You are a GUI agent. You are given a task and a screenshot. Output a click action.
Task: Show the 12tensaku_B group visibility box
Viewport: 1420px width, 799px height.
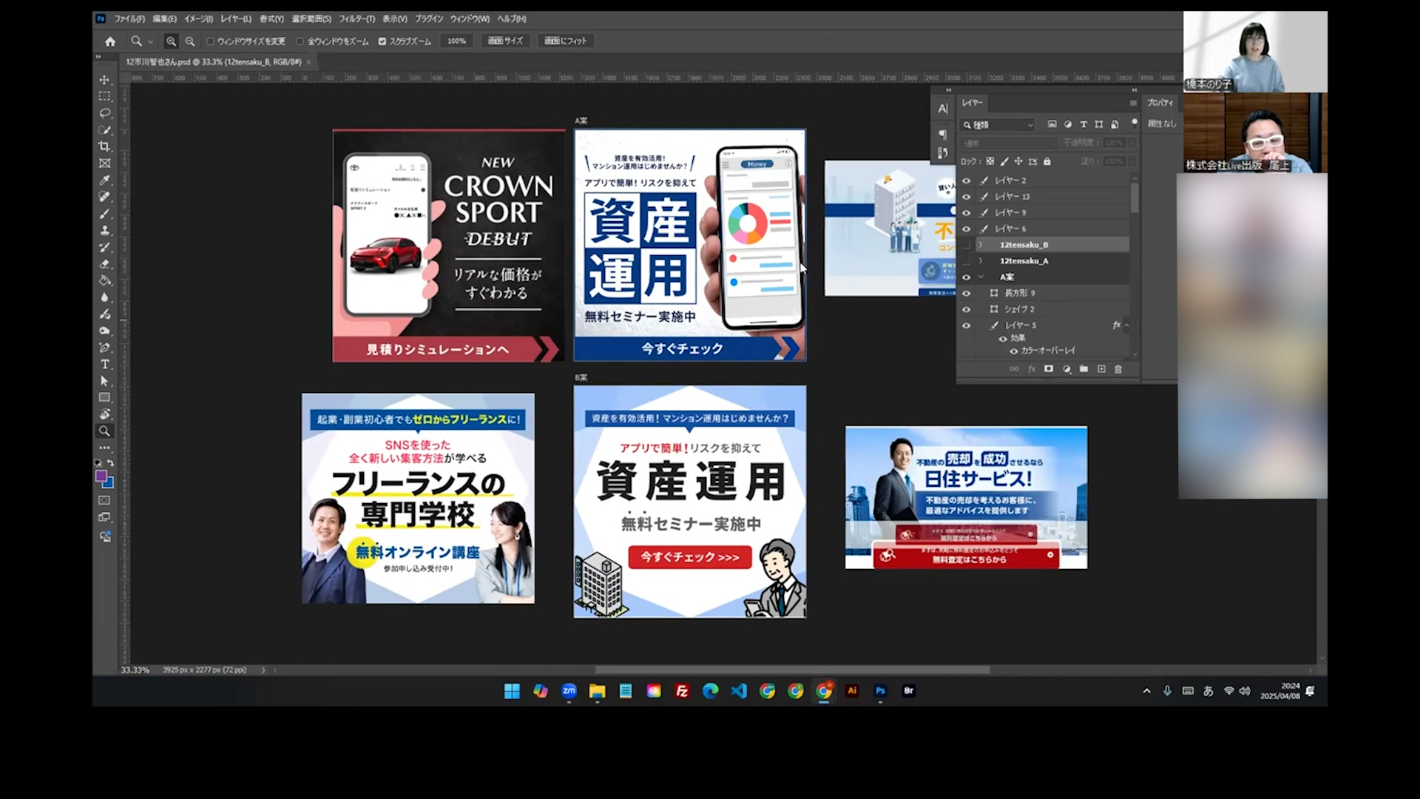point(966,245)
